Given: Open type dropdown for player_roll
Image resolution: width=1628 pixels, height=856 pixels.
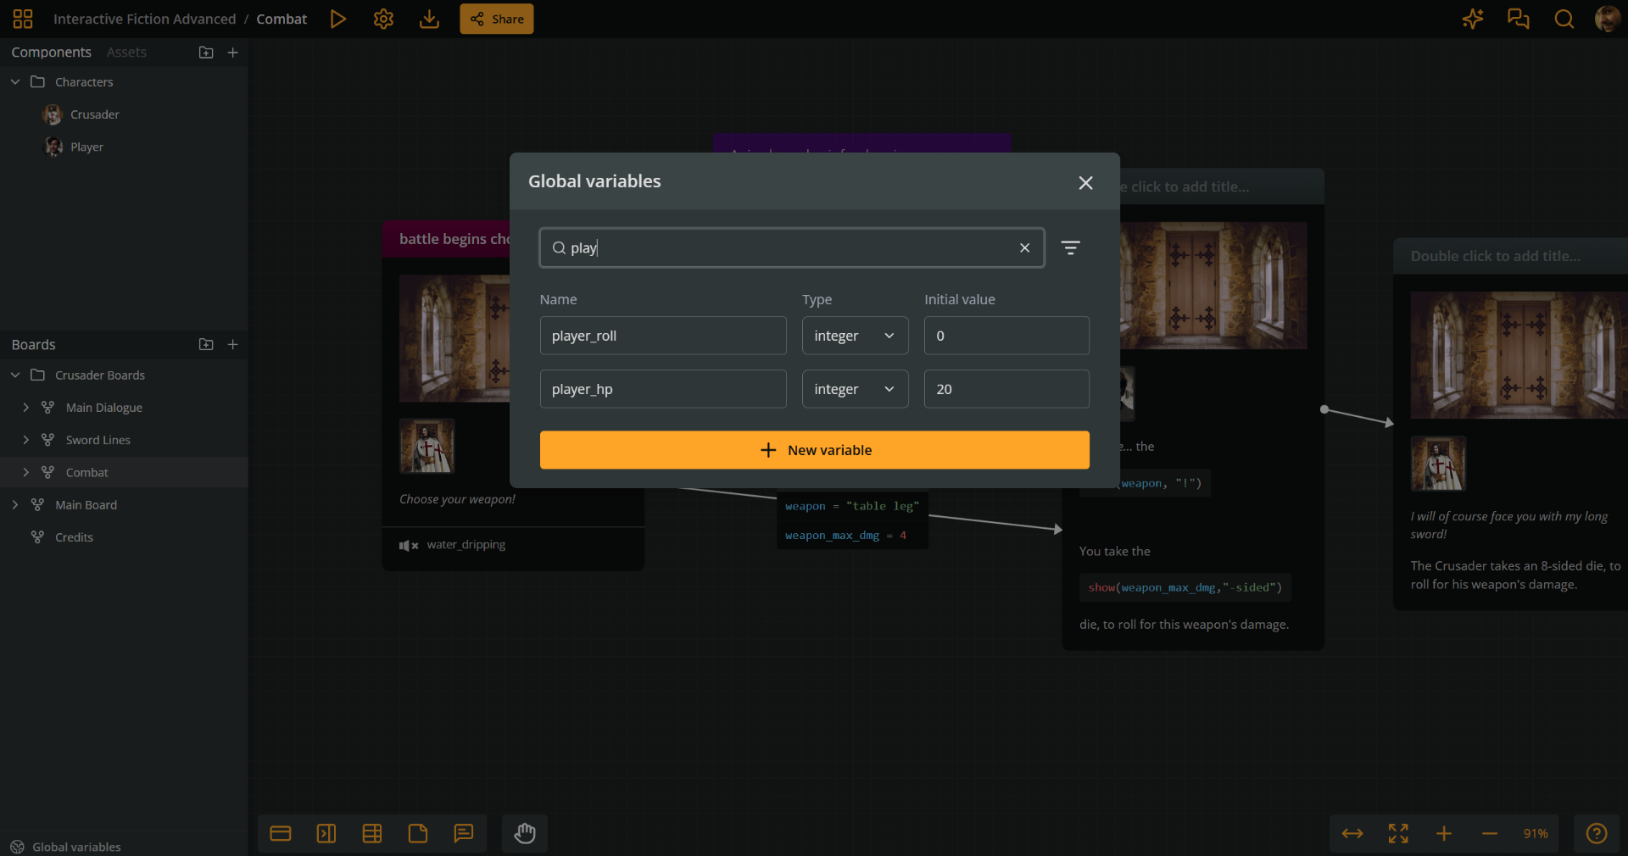Looking at the screenshot, I should [855, 336].
